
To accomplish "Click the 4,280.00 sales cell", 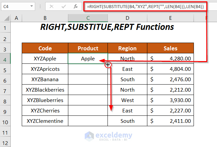I will pyautogui.click(x=170, y=59).
